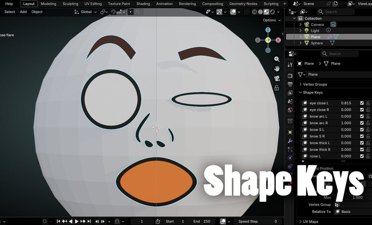Viewport: 372px width, 225px height.
Task: Add a new workspace with plus button
Action: (x=285, y=4)
